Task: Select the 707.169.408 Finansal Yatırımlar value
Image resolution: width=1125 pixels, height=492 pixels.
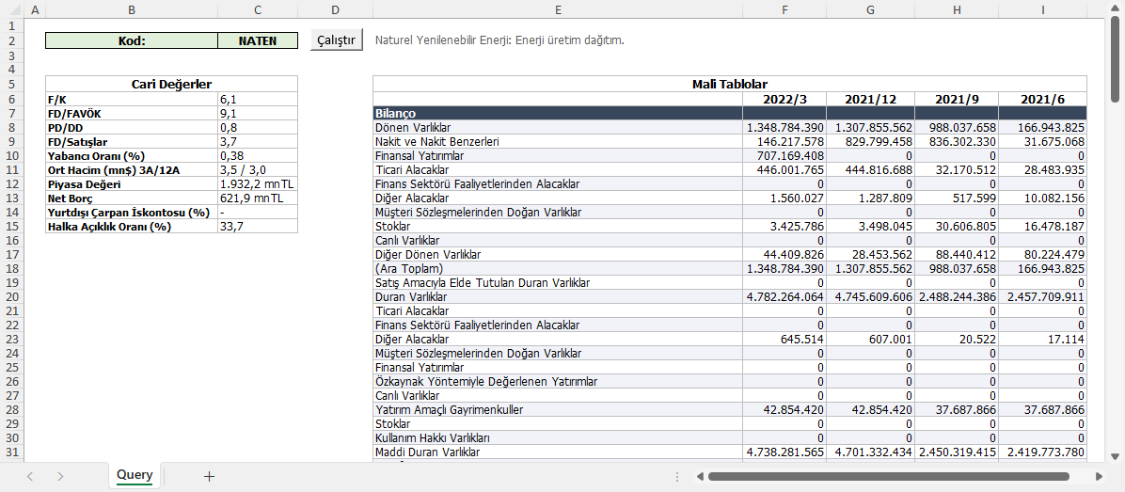Action: pyautogui.click(x=784, y=155)
